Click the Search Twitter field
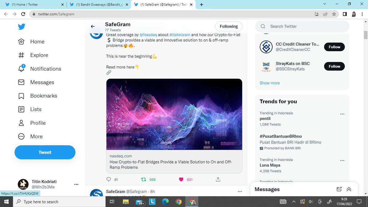 302,26
